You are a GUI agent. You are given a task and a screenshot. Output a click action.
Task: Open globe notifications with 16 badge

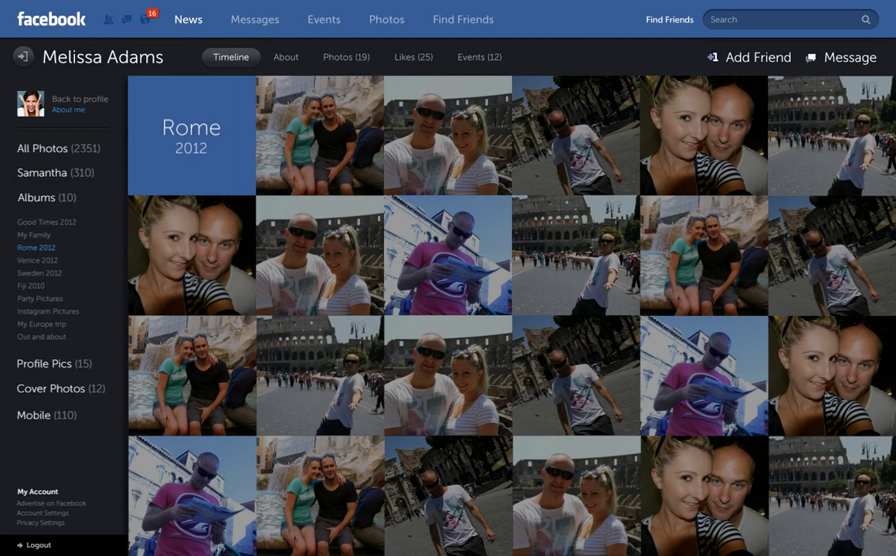click(145, 19)
